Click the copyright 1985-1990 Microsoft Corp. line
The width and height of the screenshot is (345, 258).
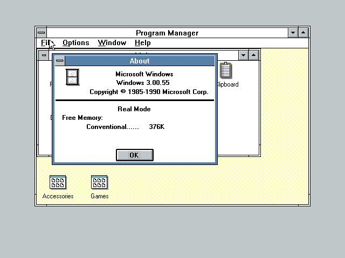click(x=149, y=92)
